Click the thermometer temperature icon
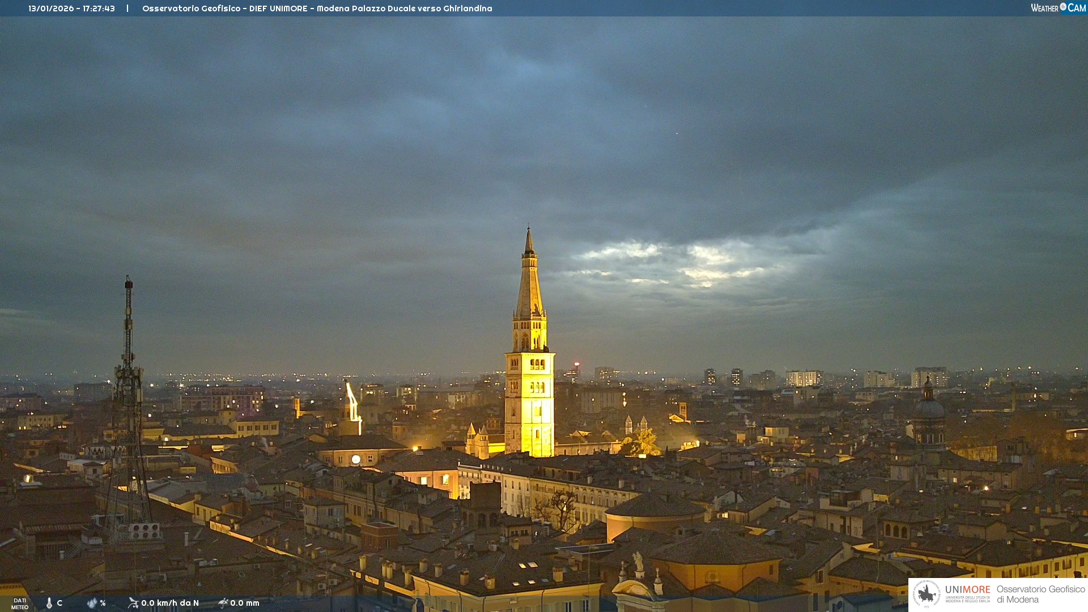 click(x=49, y=603)
